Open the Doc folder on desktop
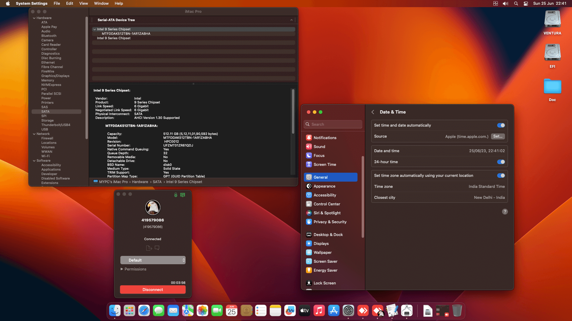Viewport: 572px width, 321px height. 552,90
